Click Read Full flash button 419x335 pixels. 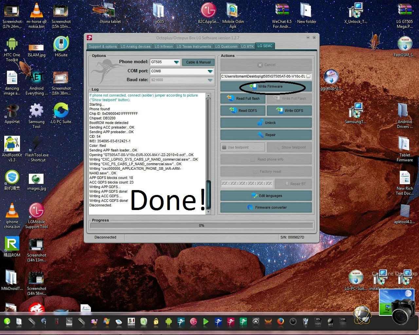pyautogui.click(x=243, y=98)
